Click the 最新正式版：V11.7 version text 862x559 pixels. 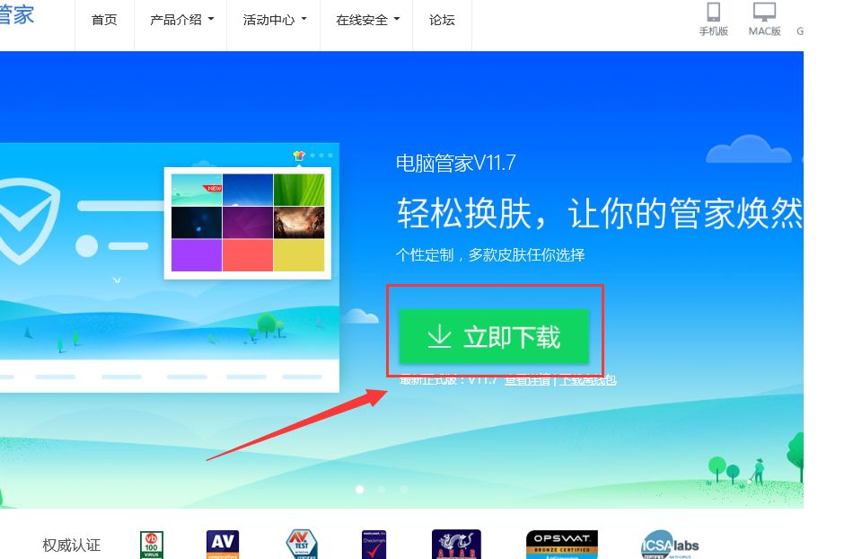(x=449, y=379)
